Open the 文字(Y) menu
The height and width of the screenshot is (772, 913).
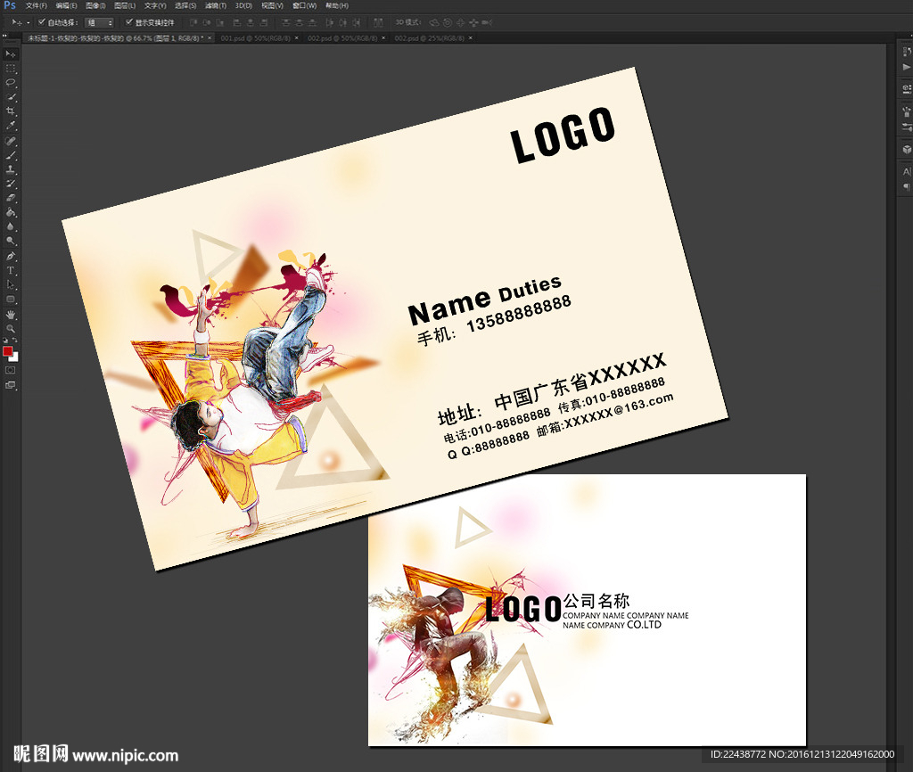click(155, 6)
